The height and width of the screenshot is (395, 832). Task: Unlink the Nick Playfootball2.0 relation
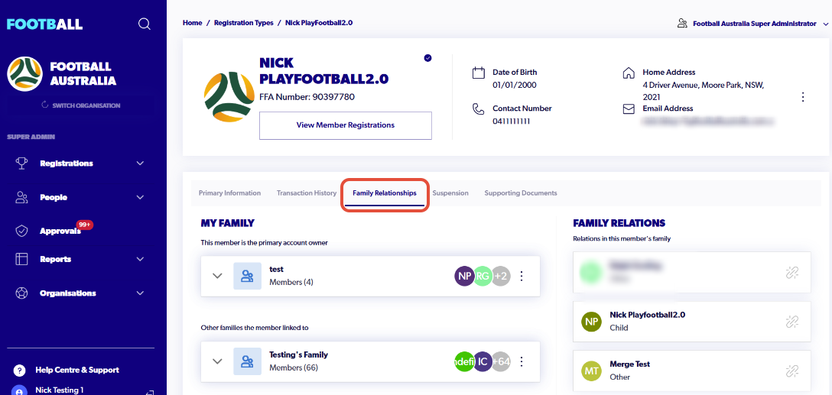(x=792, y=322)
